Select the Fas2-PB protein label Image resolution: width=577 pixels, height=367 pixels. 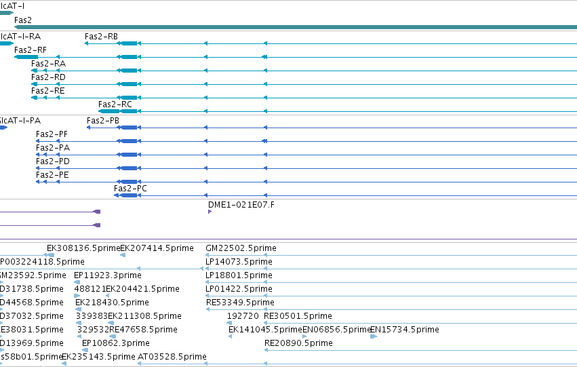[x=103, y=121]
